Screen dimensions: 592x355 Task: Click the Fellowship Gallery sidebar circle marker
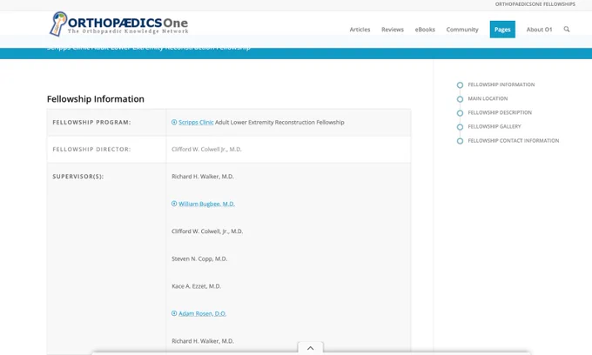pyautogui.click(x=460, y=127)
